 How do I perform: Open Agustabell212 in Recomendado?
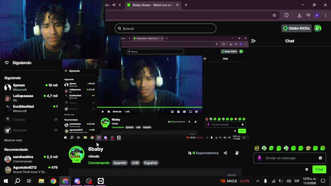point(31,169)
